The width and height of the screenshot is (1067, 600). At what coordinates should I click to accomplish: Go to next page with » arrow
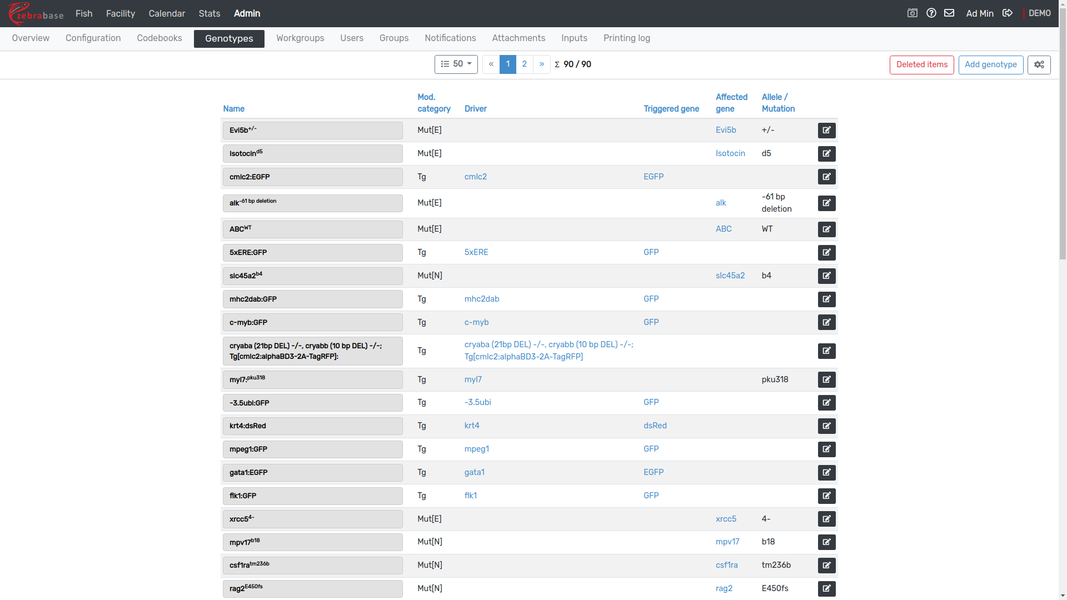tap(541, 64)
